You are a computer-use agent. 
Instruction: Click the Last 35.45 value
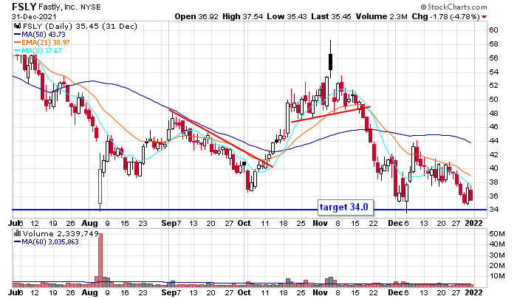[x=331, y=16]
